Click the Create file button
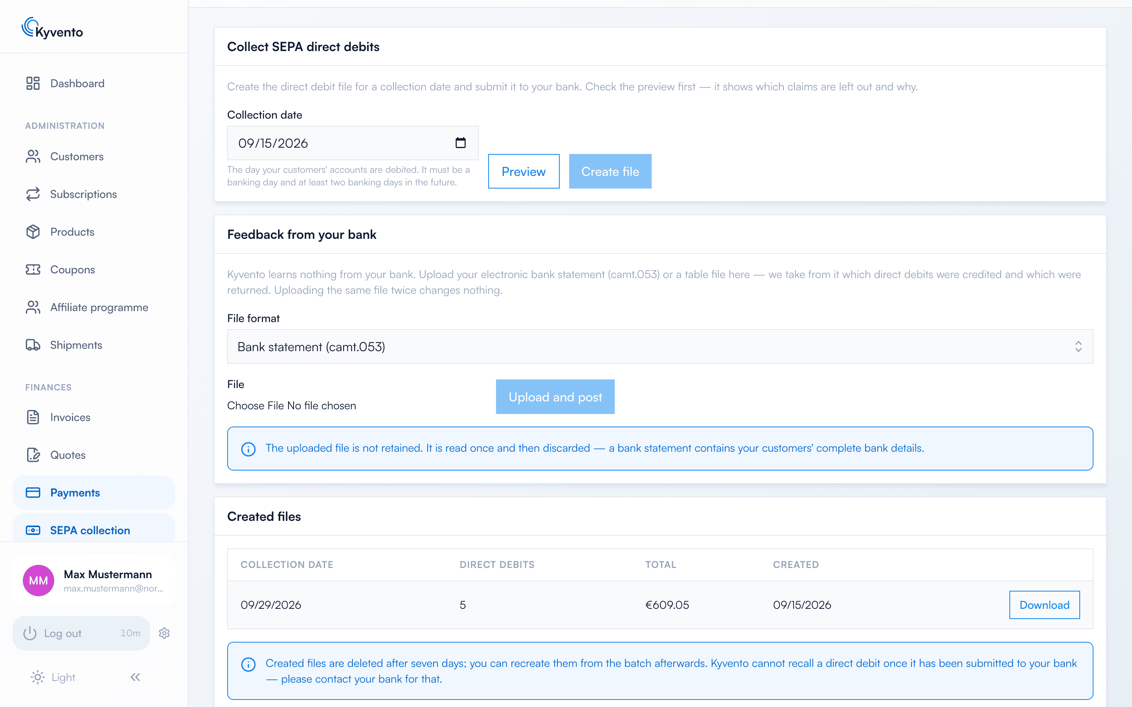 (x=610, y=171)
